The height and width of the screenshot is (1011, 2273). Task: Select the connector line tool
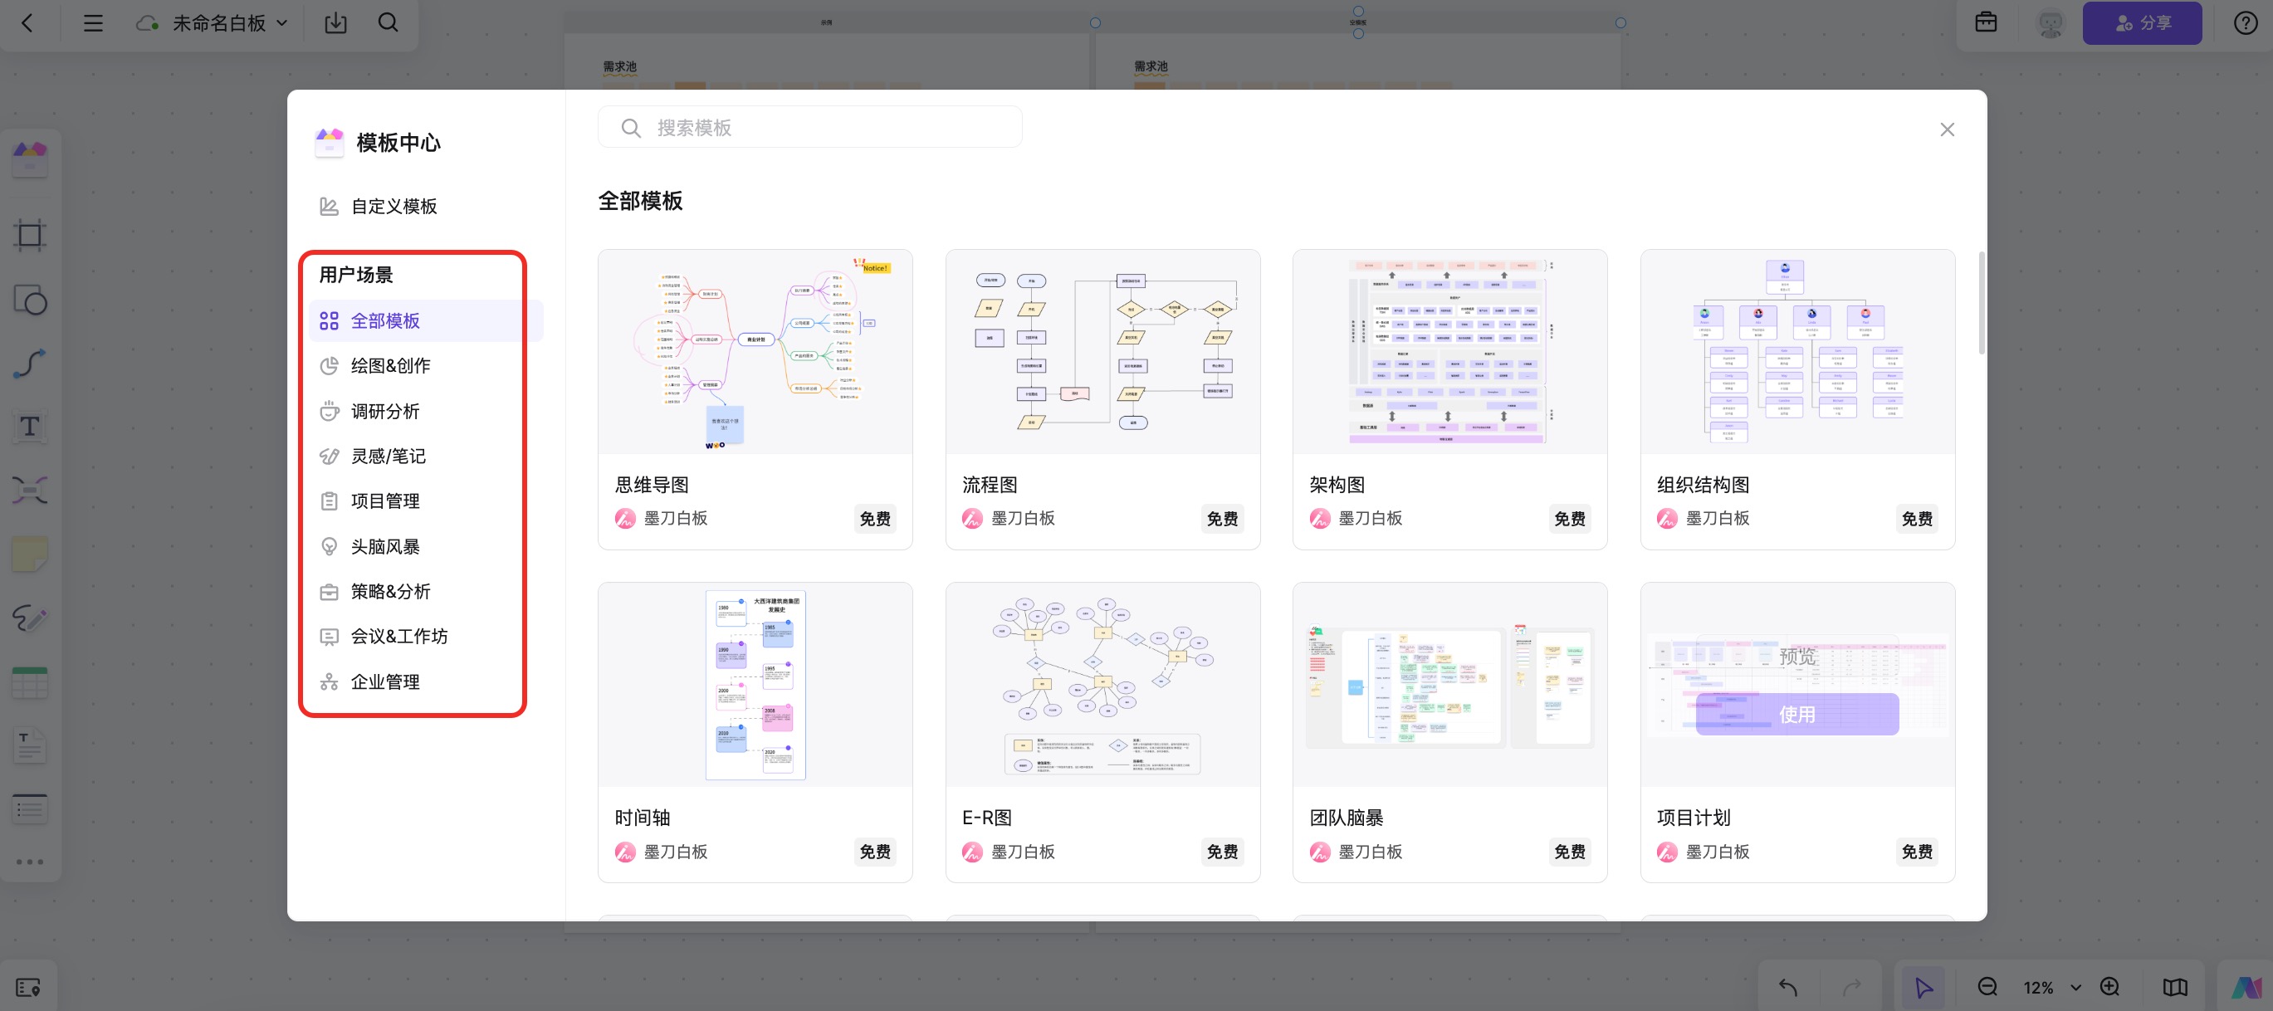pyautogui.click(x=30, y=364)
